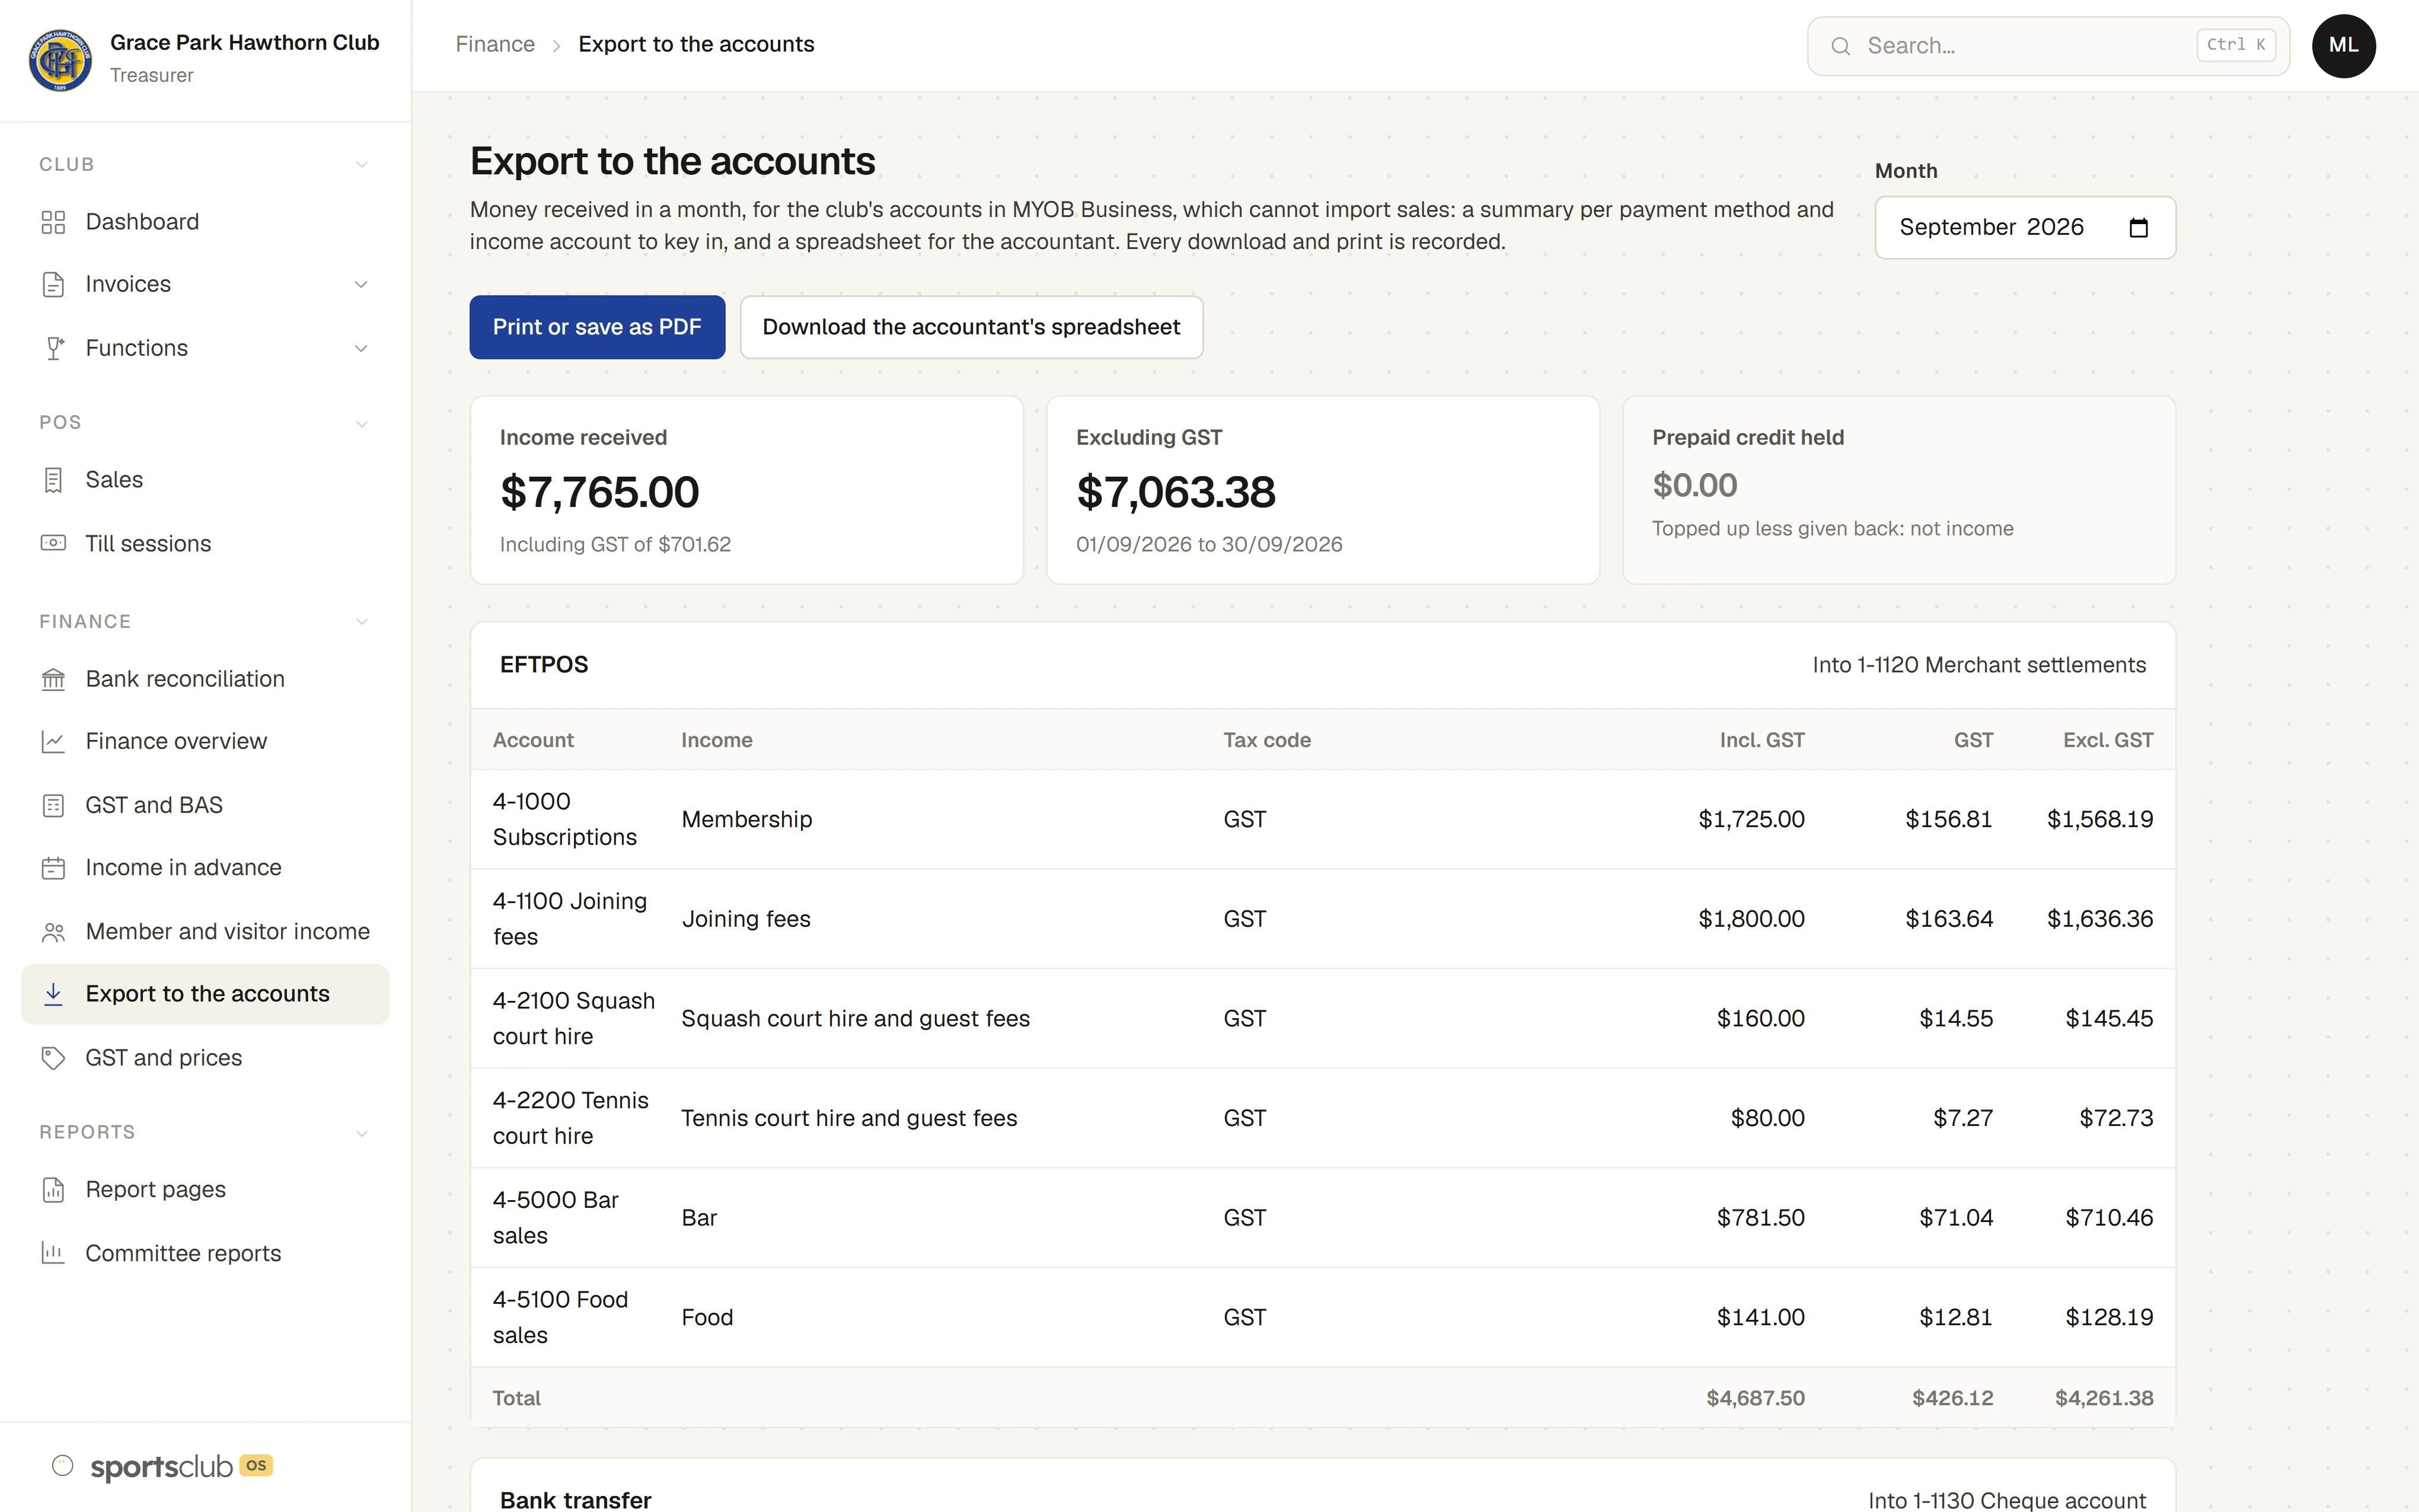Click the magnifier icon in search
The image size is (2419, 1512).
pyautogui.click(x=1840, y=46)
